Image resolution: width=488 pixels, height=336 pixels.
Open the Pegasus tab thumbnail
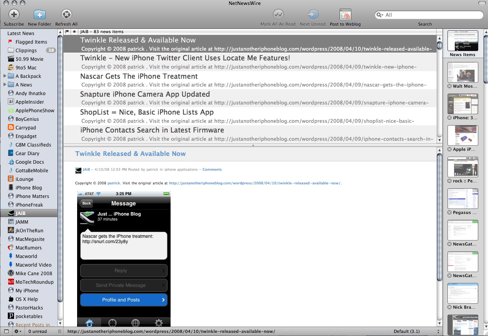[x=462, y=198]
